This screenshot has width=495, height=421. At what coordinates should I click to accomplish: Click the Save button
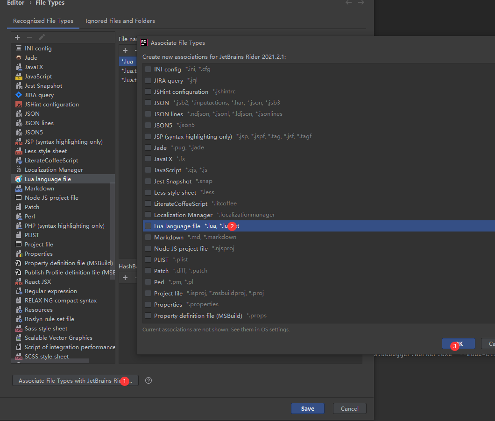(x=307, y=408)
